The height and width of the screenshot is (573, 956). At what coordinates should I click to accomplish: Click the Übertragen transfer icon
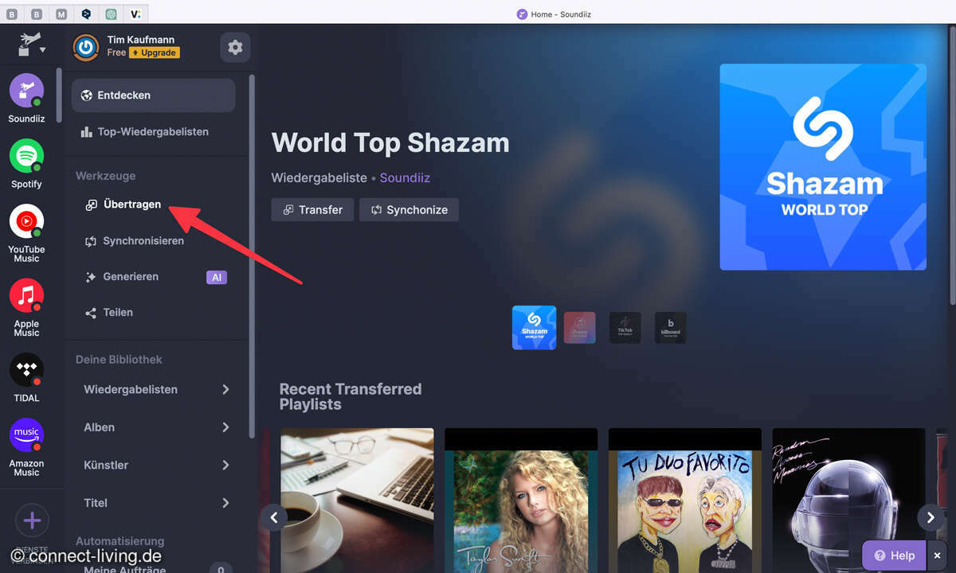[91, 205]
